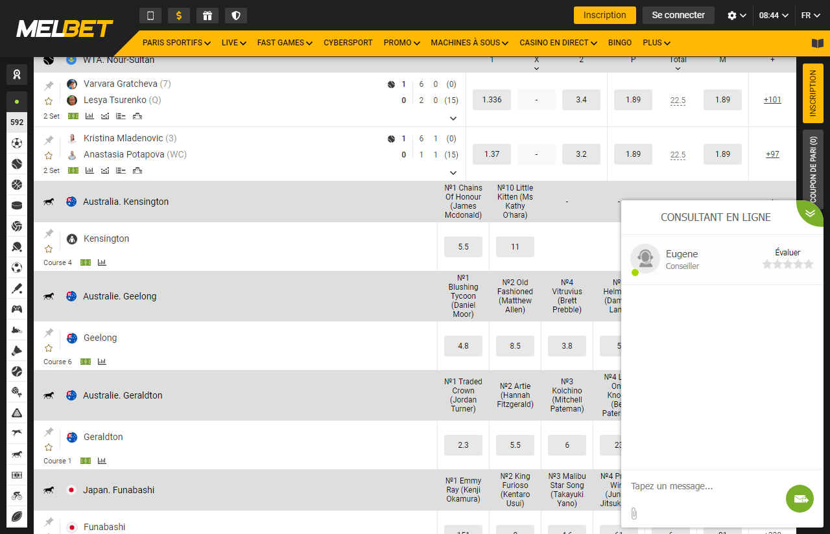Star the Mladenovic vs Potapova match
Screen dimensions: 830x534
[x=49, y=156]
